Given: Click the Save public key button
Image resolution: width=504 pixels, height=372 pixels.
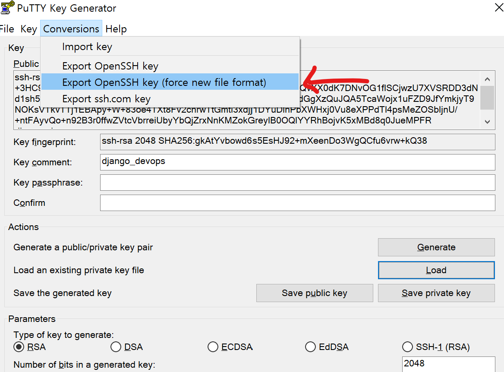Looking at the screenshot, I should [315, 293].
